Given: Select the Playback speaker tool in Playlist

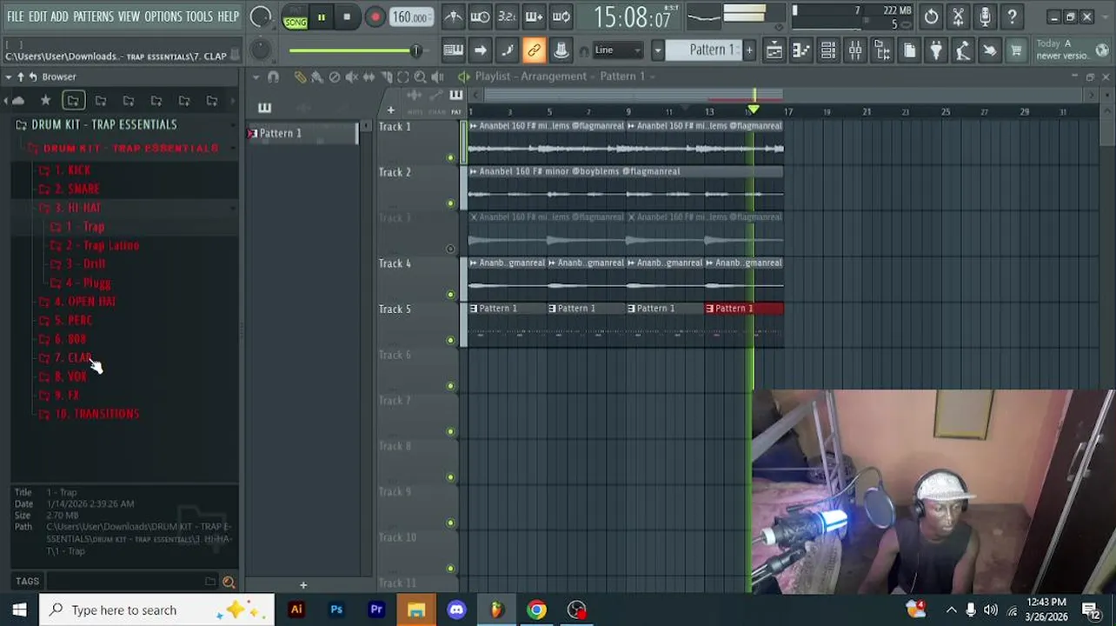Looking at the screenshot, I should 437,77.
